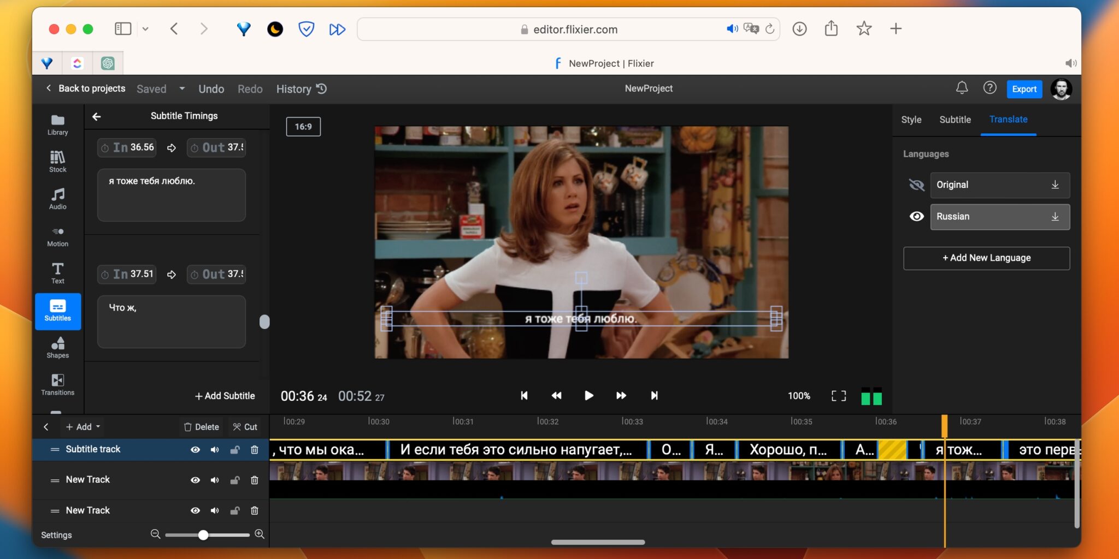Screen dimensions: 1119x559
Task: Enter fullscreen preview mode
Action: click(x=838, y=396)
